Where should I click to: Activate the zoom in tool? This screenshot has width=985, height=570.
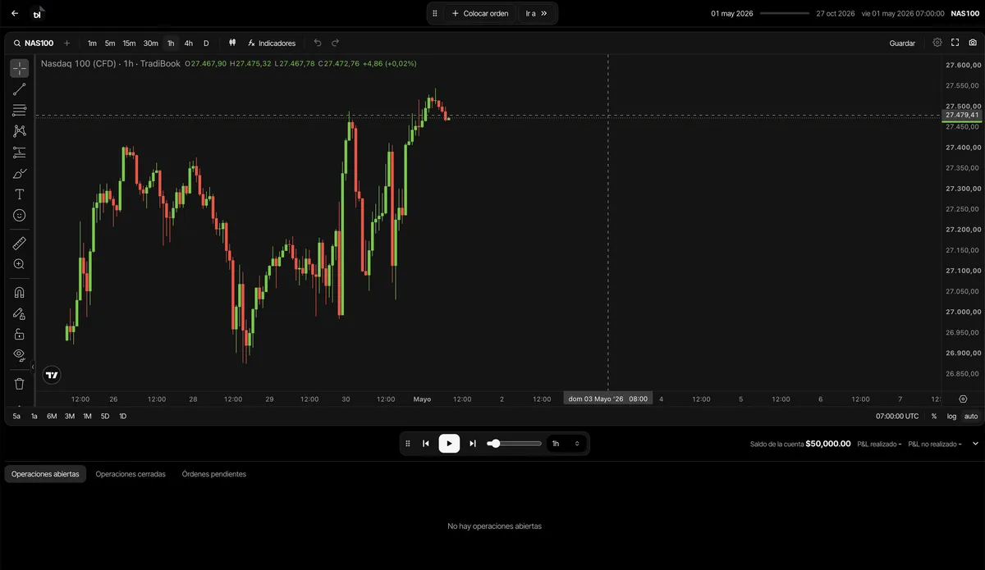coord(20,264)
